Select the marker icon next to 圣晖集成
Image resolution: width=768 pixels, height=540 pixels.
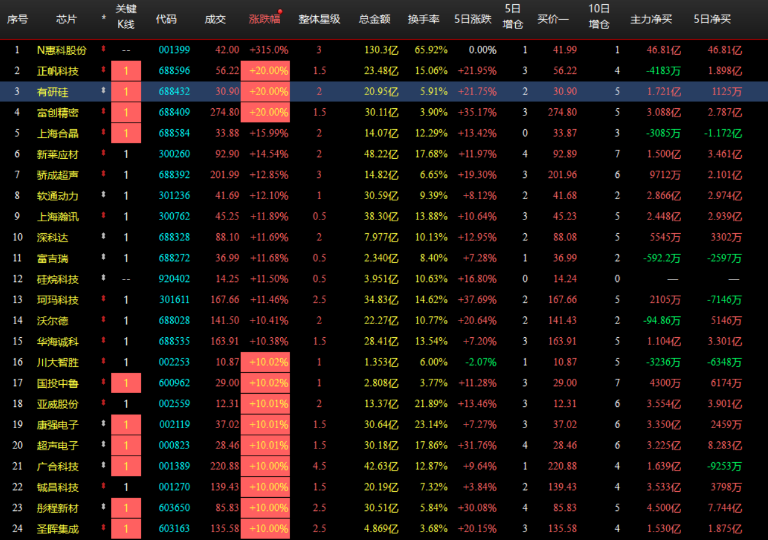pyautogui.click(x=104, y=528)
